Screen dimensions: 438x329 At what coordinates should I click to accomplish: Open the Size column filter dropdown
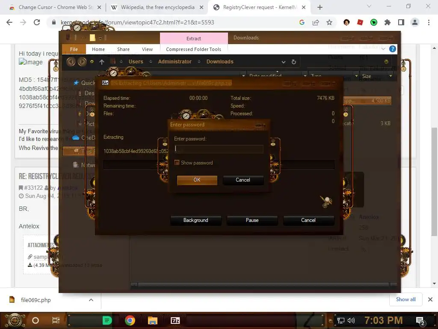point(391,76)
